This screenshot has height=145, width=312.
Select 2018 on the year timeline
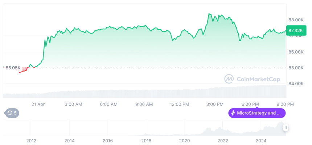pos(146,140)
